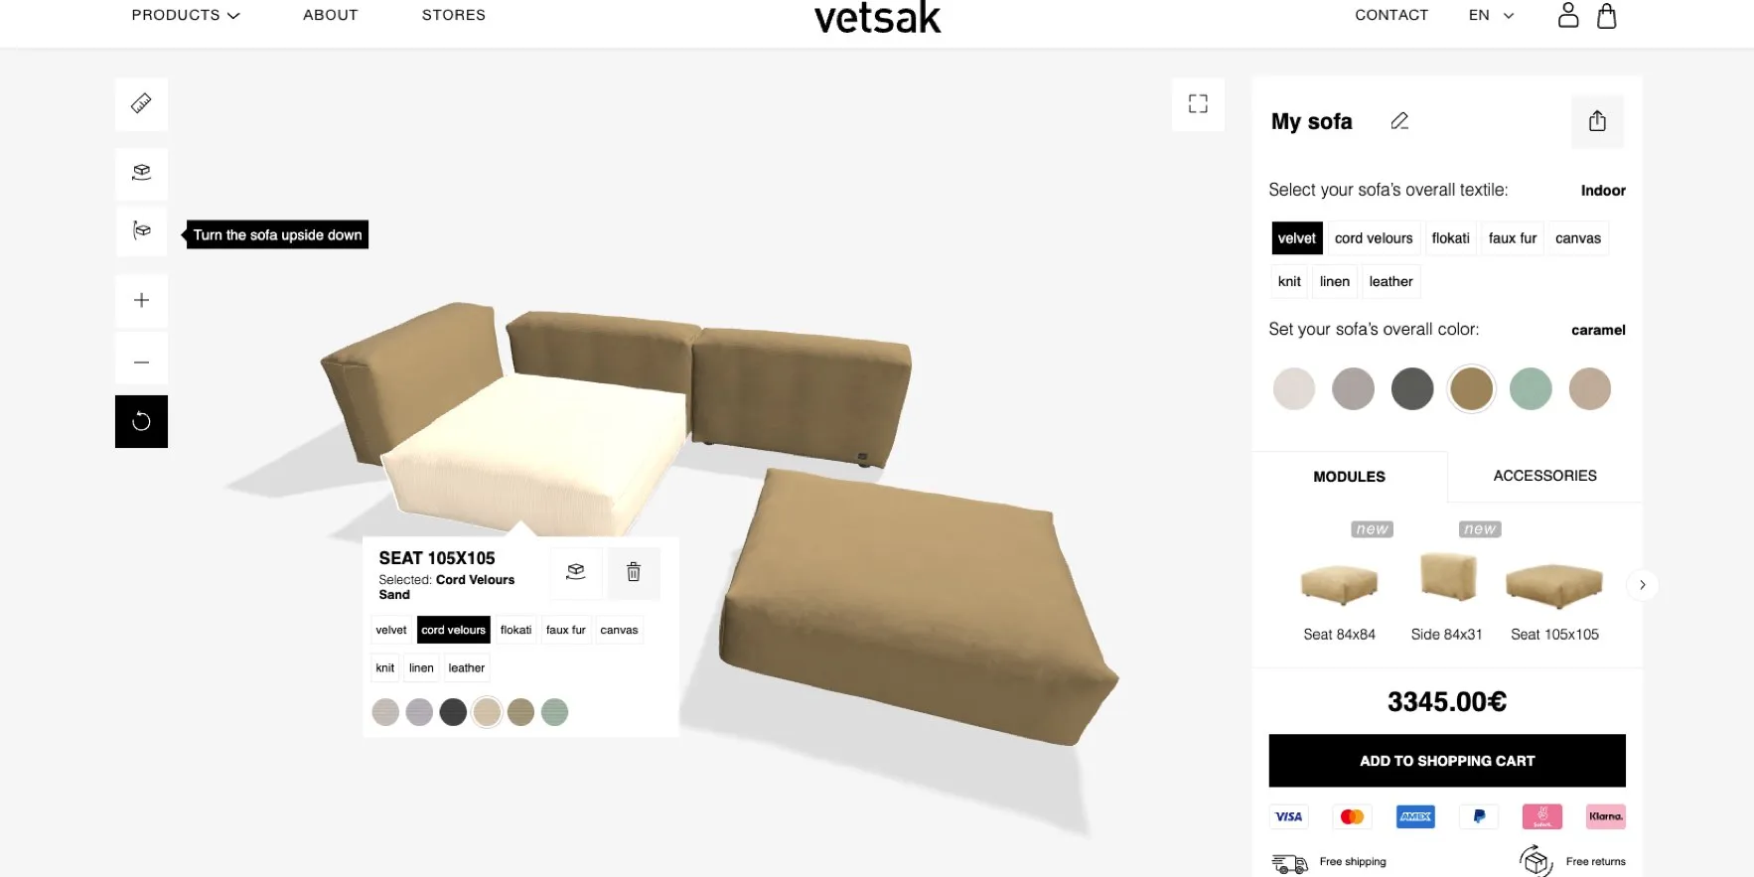Screen dimensions: 1754x877
Task: Switch to the ACCESSORIES tab
Action: click(1544, 476)
